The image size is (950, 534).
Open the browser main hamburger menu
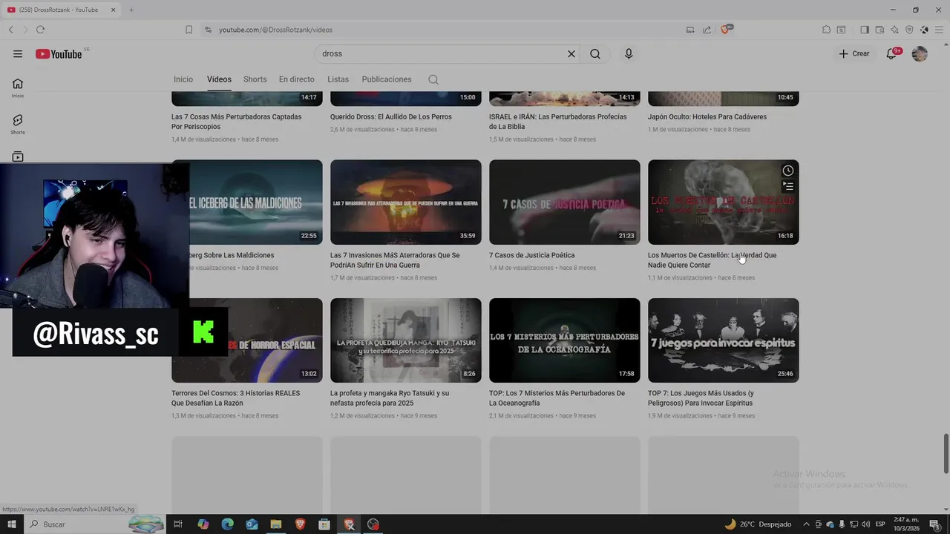(939, 30)
